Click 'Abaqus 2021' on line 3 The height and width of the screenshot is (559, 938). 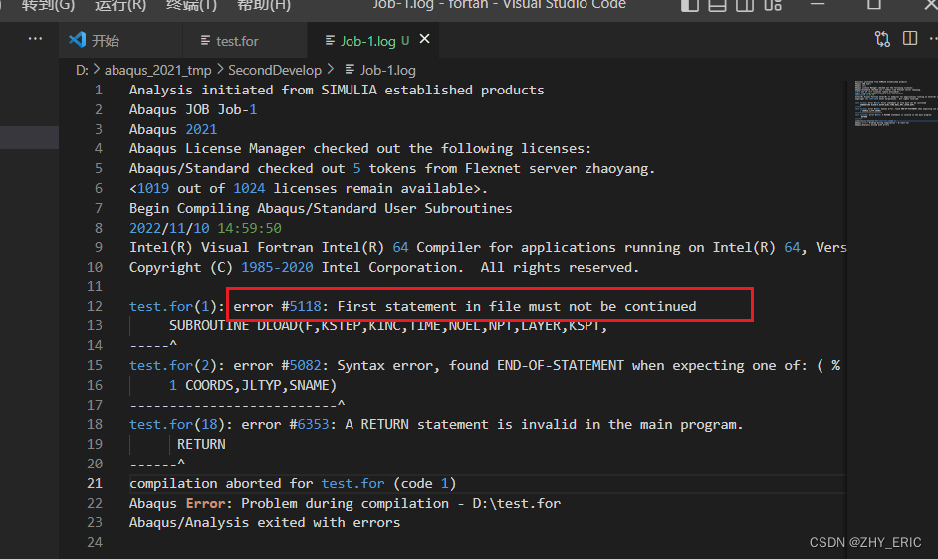(x=173, y=129)
